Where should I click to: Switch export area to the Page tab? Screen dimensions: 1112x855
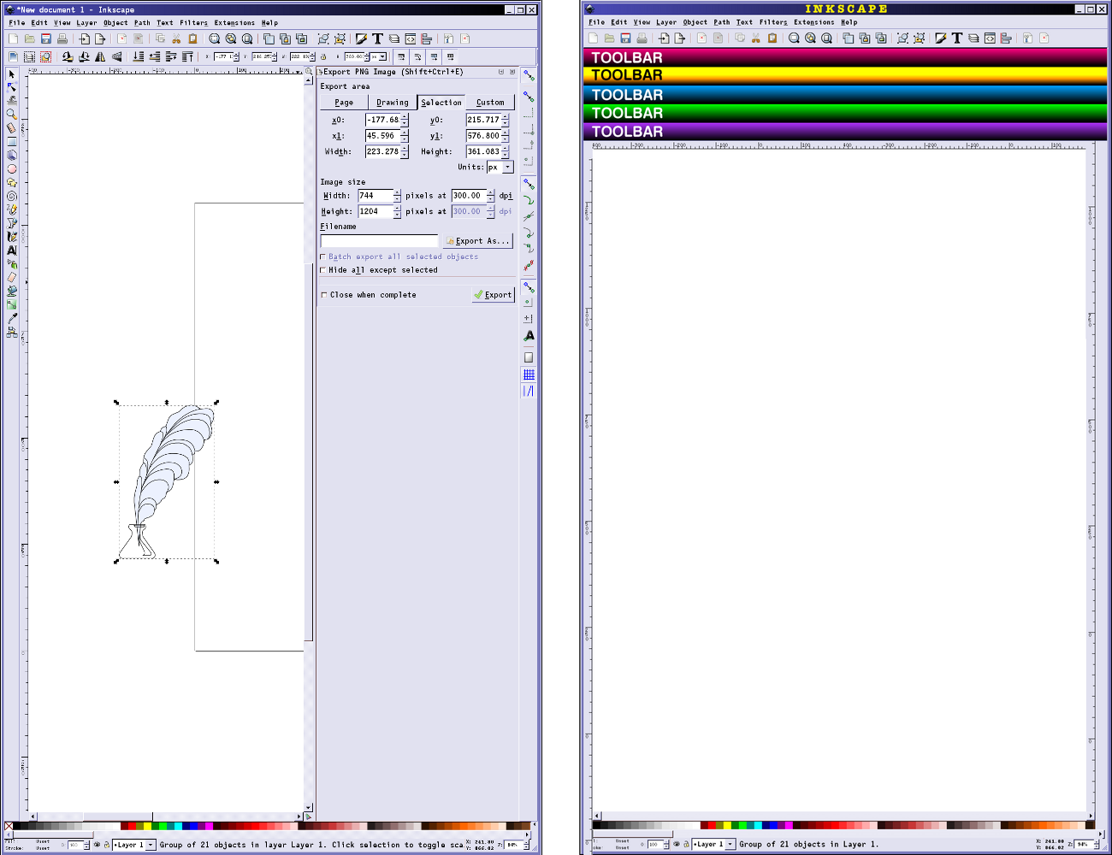pyautogui.click(x=343, y=102)
